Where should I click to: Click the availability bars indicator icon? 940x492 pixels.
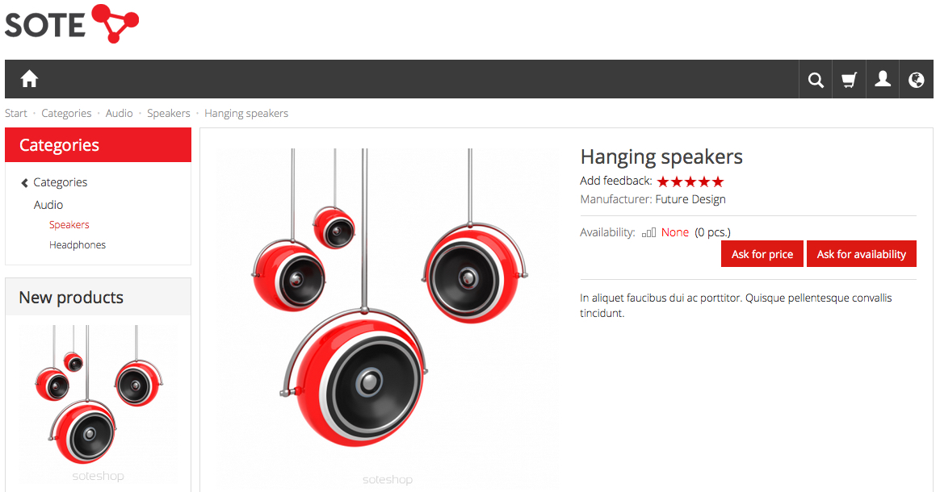[x=648, y=232]
